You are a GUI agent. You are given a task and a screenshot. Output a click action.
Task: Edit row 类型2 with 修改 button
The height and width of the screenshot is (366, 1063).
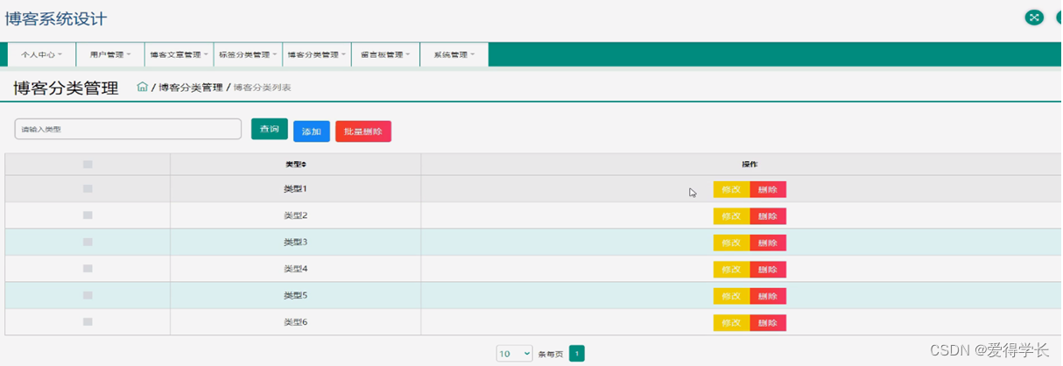731,216
